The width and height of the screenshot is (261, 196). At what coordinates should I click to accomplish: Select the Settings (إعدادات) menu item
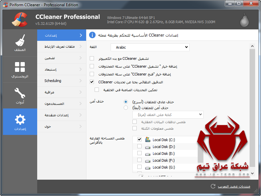click(62, 35)
